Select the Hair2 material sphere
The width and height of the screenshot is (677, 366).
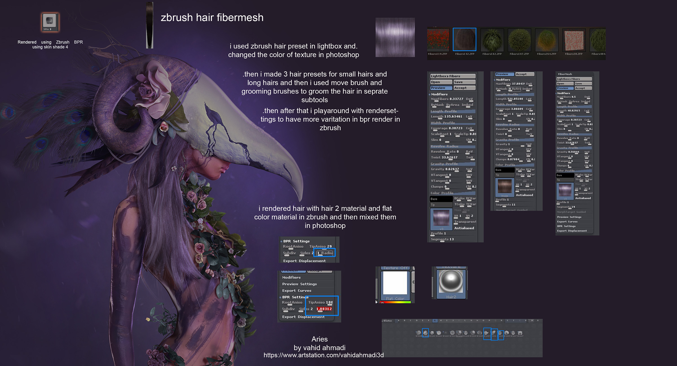point(451,284)
